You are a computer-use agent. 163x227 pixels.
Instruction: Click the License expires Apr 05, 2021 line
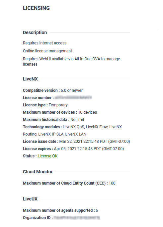pyautogui.click(x=73, y=149)
